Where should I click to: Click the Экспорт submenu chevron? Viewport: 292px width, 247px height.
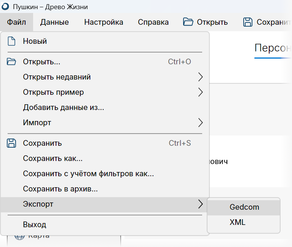200,204
